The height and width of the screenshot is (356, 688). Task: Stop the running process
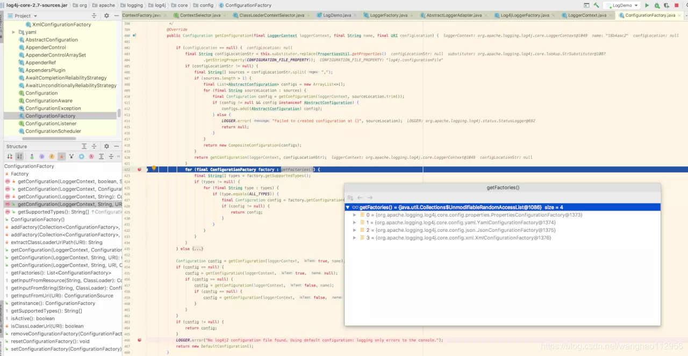point(677,5)
